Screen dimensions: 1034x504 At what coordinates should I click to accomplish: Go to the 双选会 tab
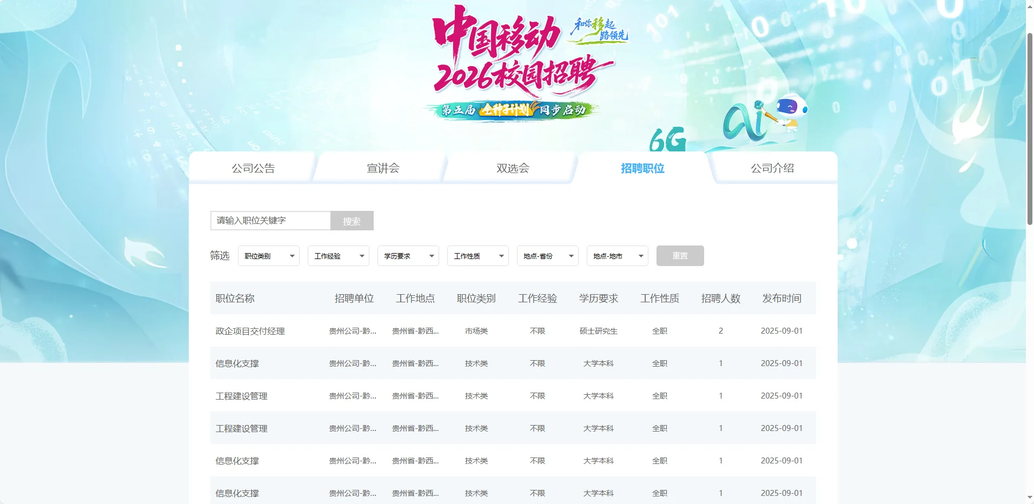pyautogui.click(x=513, y=168)
